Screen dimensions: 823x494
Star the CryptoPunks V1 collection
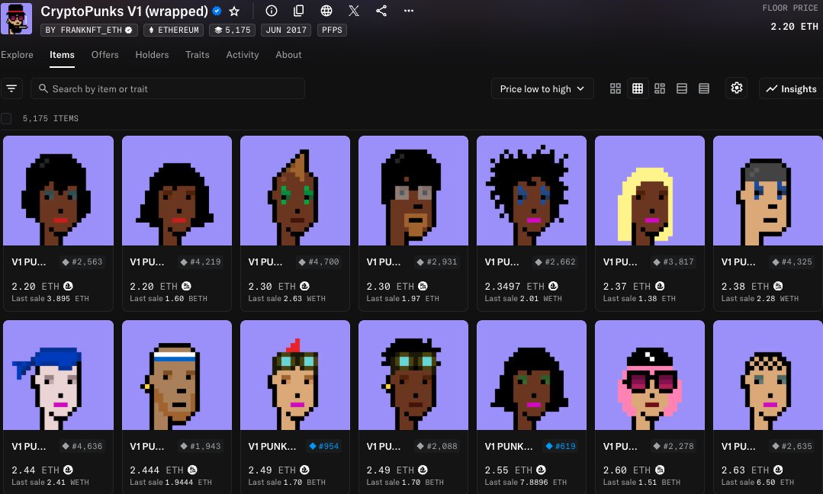(233, 11)
